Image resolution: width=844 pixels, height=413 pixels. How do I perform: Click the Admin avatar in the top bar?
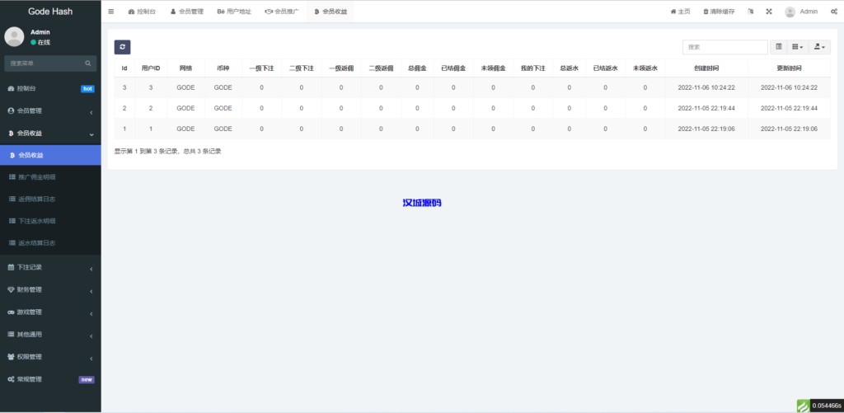coord(790,12)
